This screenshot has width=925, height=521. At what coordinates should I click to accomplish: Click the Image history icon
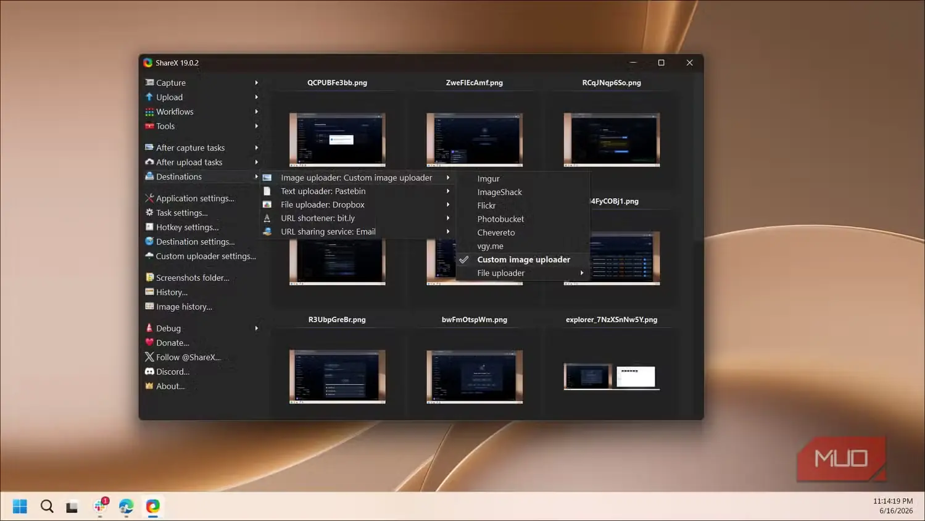[149, 306]
